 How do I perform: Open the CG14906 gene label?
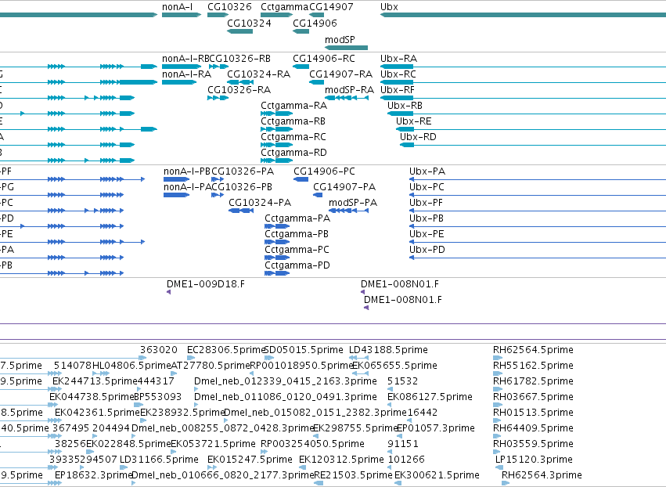coord(315,23)
